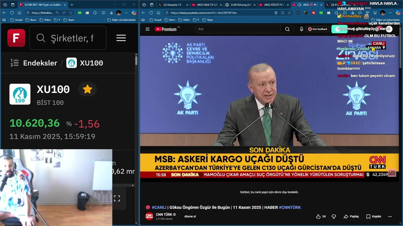Toggle split screen in Fintables window
The height and width of the screenshot is (226, 403).
103,13
